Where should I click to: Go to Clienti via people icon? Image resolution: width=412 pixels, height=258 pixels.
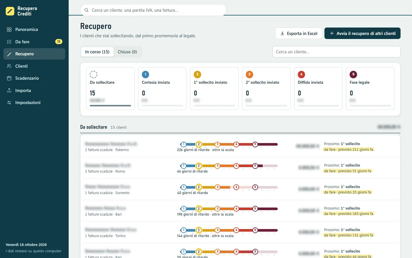pyautogui.click(x=9, y=66)
